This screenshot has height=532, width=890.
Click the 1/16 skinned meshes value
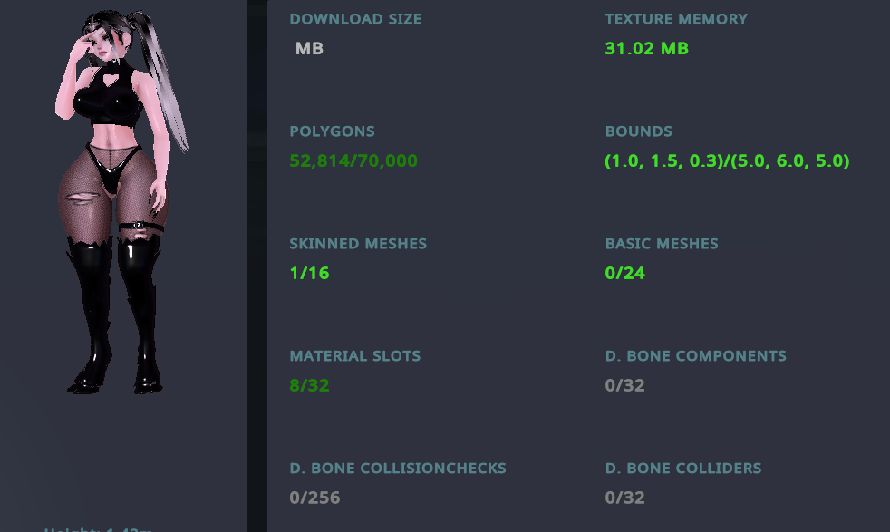(309, 273)
